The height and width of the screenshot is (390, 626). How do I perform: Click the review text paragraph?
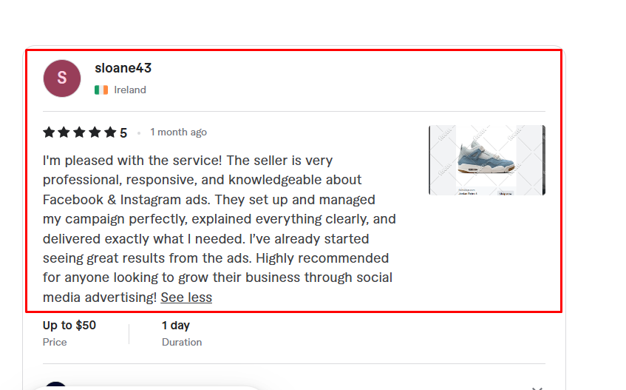(x=219, y=219)
